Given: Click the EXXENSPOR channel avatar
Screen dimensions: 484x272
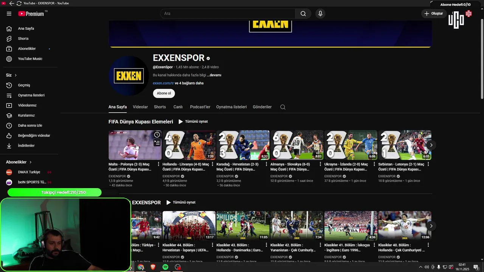Looking at the screenshot, I should pyautogui.click(x=129, y=76).
